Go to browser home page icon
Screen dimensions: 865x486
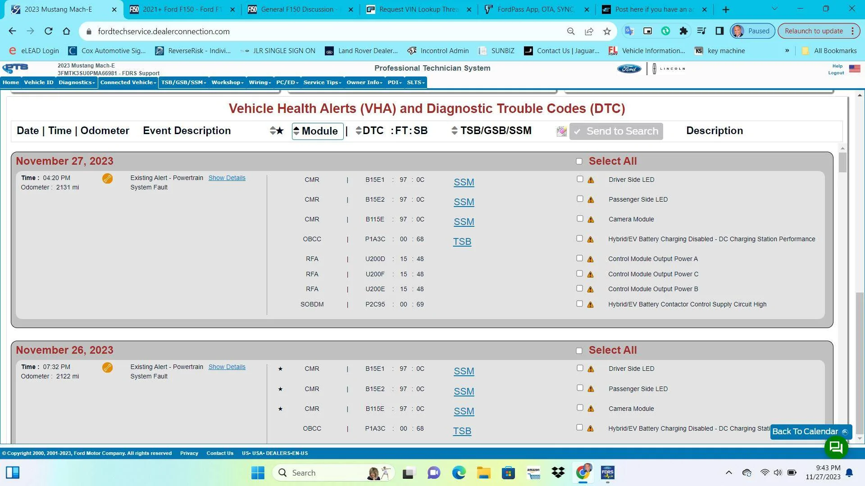click(x=66, y=31)
